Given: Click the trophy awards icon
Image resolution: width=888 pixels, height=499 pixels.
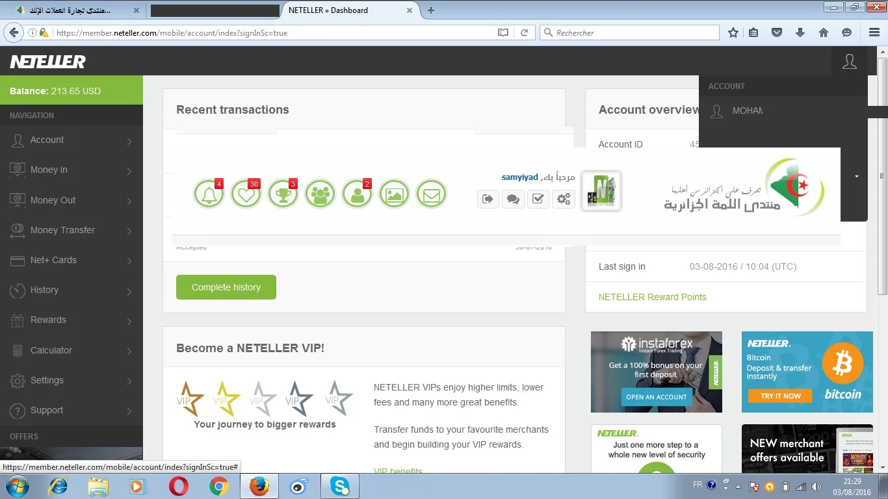Looking at the screenshot, I should click(283, 194).
